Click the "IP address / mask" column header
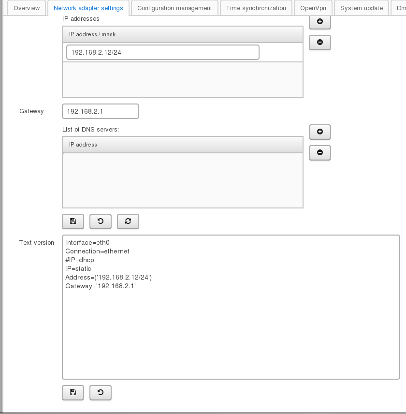 click(x=183, y=34)
